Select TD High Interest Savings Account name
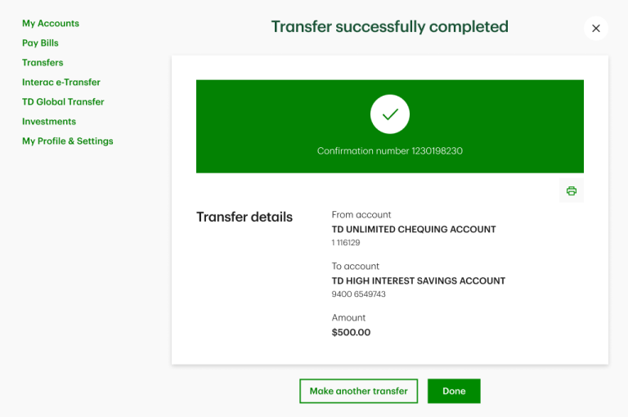The width and height of the screenshot is (628, 417). pyautogui.click(x=419, y=280)
